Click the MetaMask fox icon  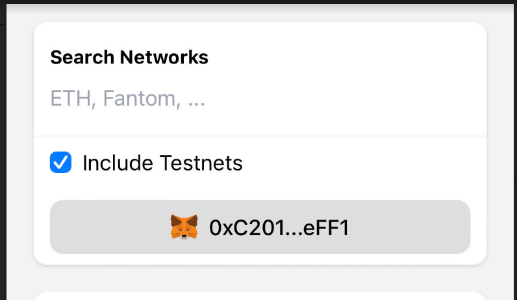coord(184,227)
